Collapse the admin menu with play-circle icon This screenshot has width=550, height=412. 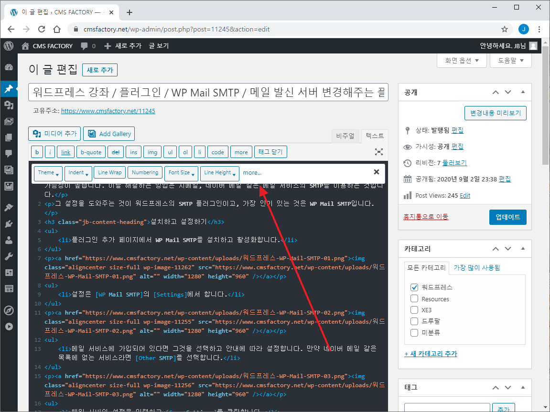click(x=9, y=327)
